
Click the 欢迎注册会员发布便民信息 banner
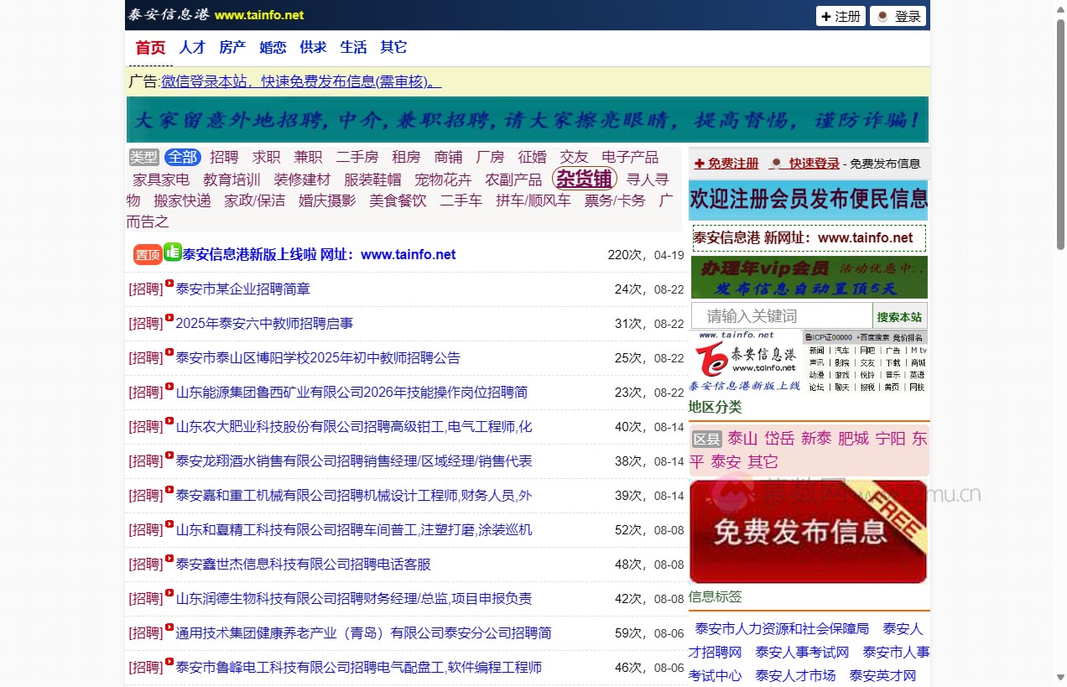(808, 200)
